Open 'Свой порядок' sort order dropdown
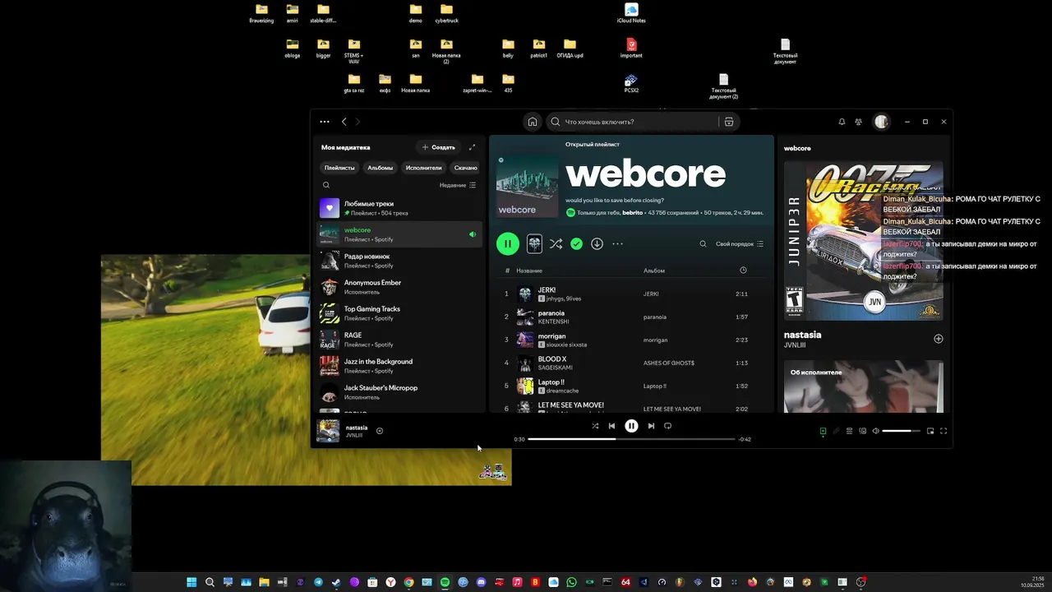The height and width of the screenshot is (592, 1052). click(x=740, y=243)
